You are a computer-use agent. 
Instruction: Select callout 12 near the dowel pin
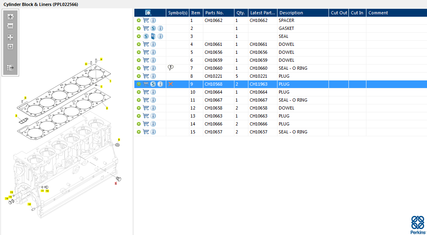click(29, 204)
